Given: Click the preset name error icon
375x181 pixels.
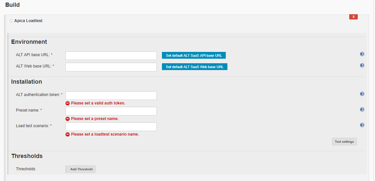Looking at the screenshot, I should (68, 119).
